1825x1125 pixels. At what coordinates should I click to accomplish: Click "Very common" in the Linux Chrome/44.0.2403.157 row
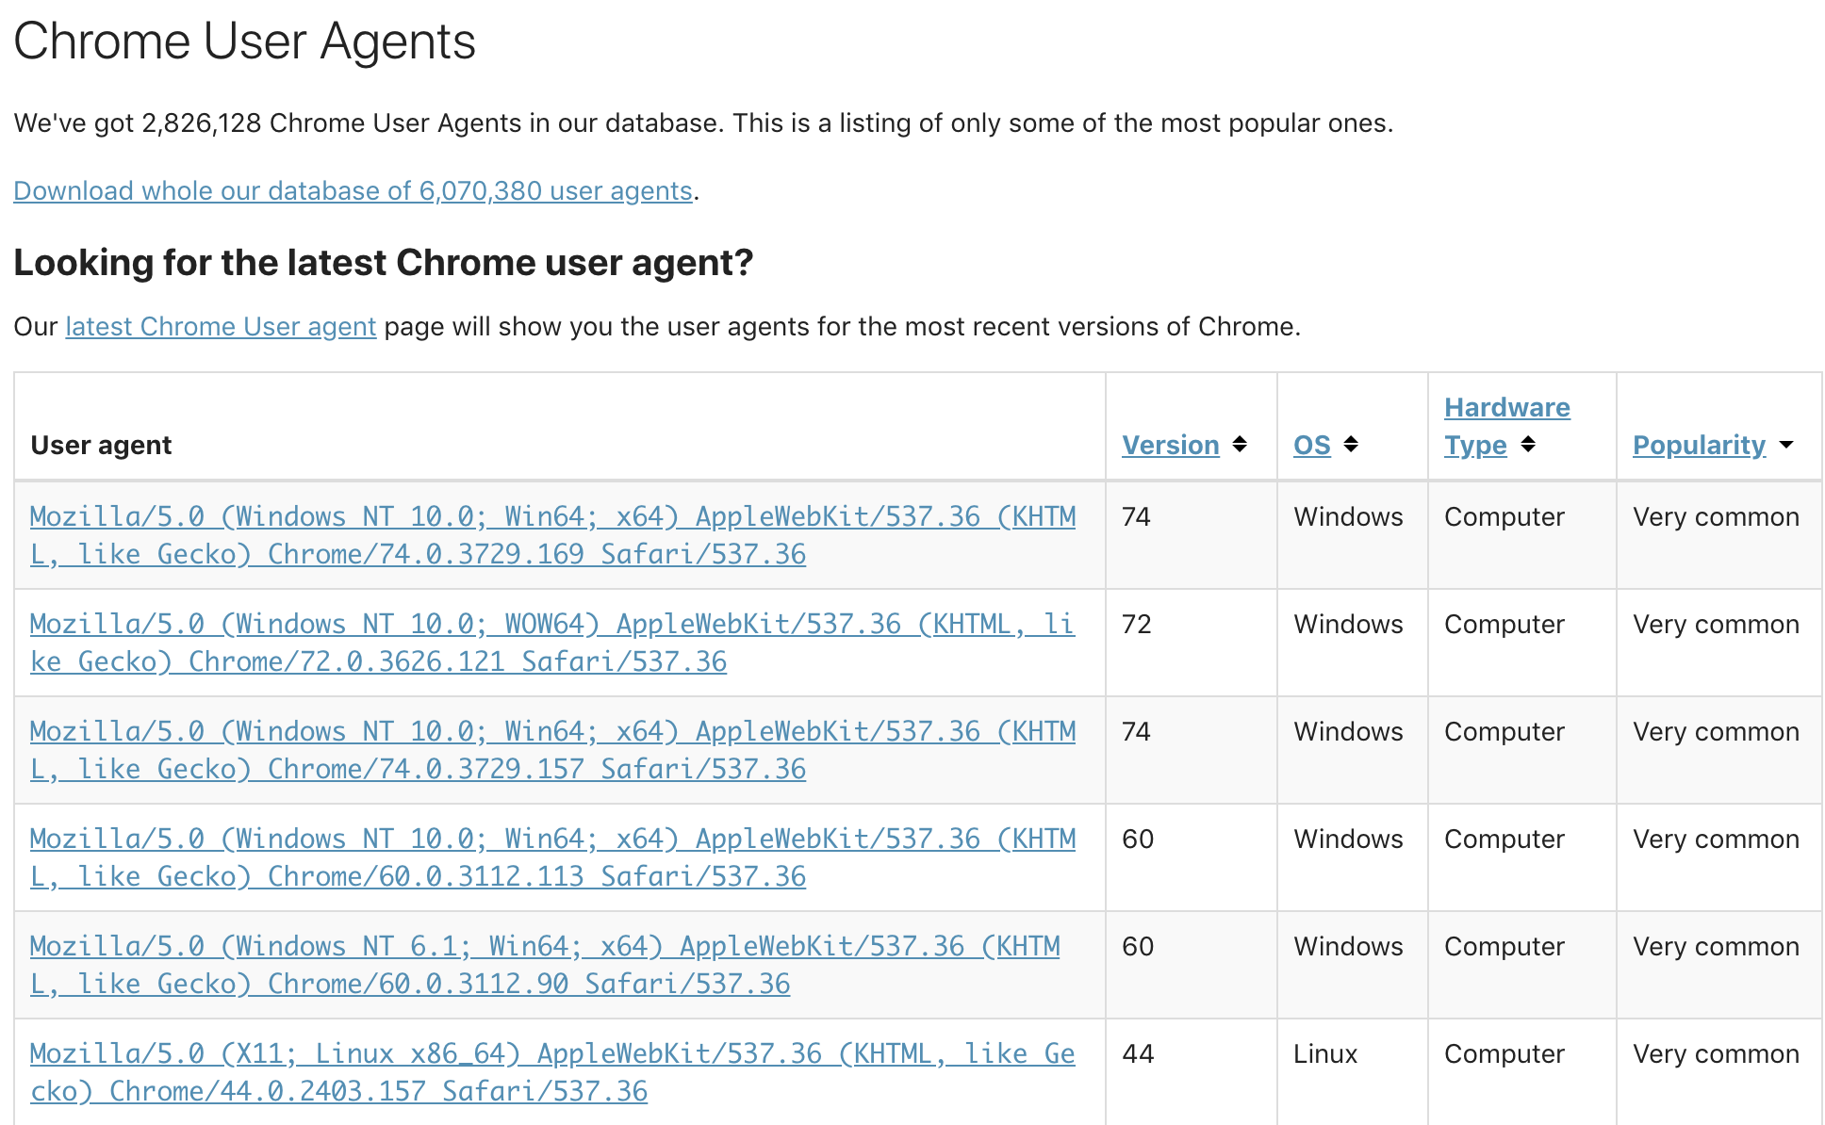[x=1716, y=1054]
